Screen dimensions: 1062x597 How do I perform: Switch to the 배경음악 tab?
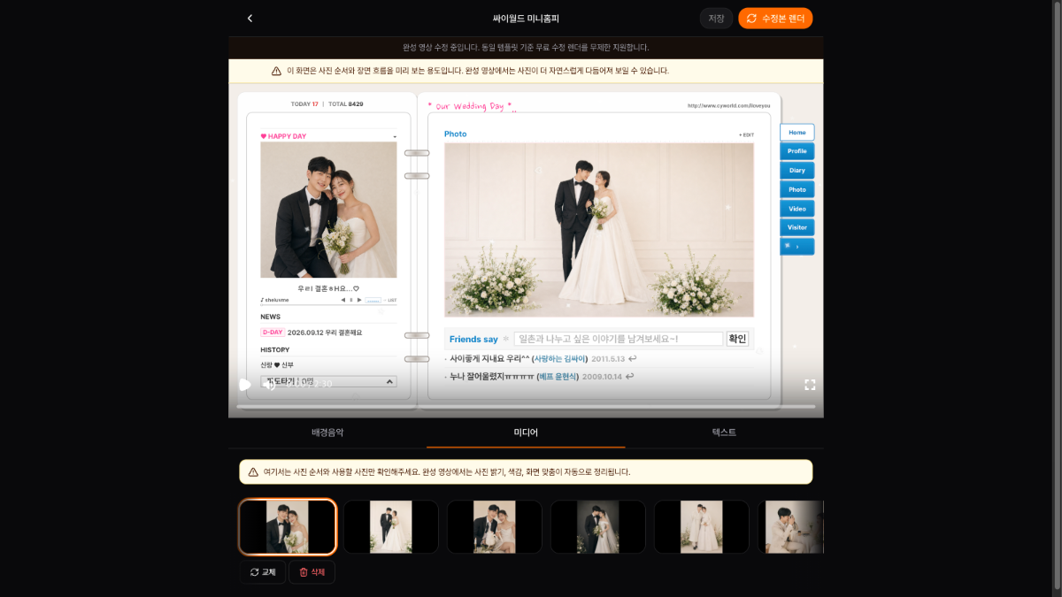pos(327,432)
